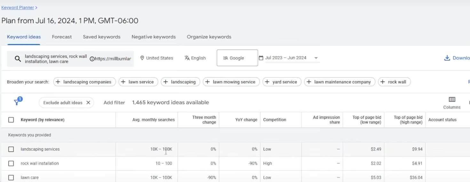Image resolution: width=470 pixels, height=182 pixels.
Task: Change the United States location setting
Action: [x=159, y=58]
